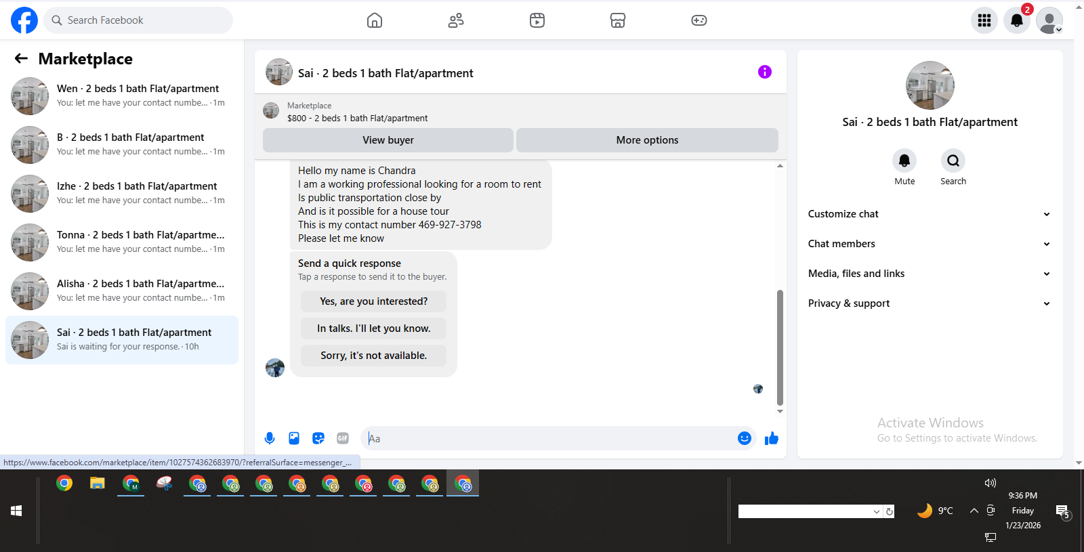Open Wen's 2 beds 1 bath conversation
Image resolution: width=1084 pixels, height=552 pixels.
point(122,96)
